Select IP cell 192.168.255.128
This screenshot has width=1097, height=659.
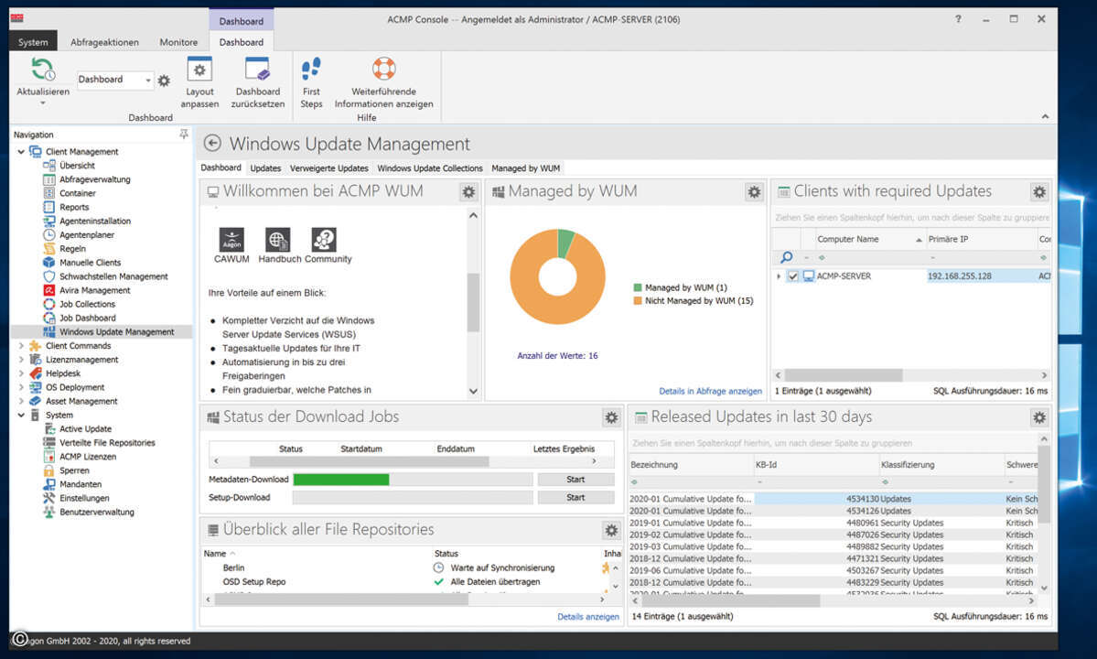click(x=981, y=276)
